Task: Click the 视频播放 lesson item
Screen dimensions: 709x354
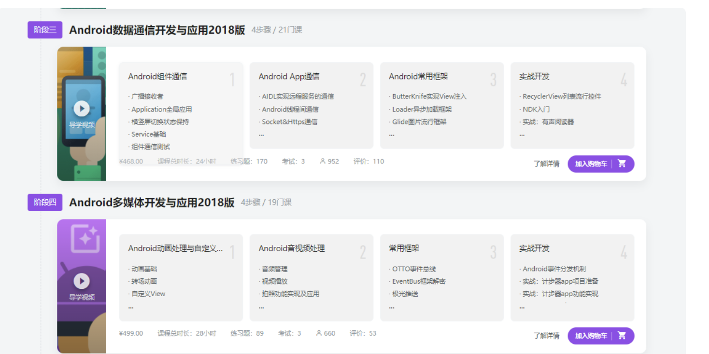Action: [273, 281]
